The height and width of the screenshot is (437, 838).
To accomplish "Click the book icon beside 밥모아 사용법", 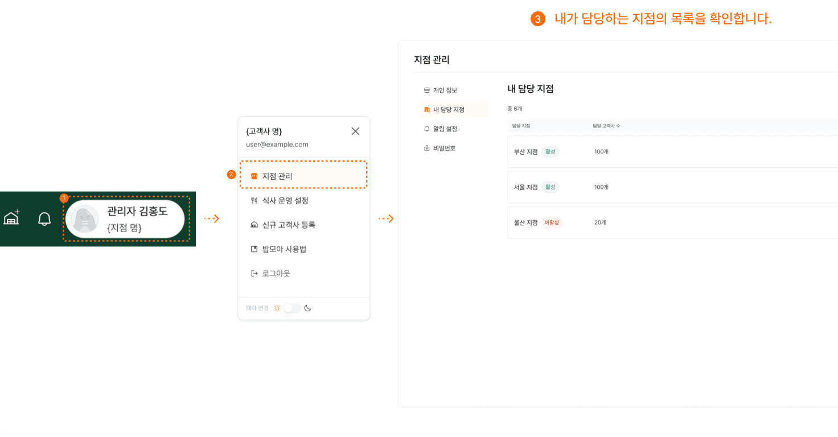I will (254, 249).
